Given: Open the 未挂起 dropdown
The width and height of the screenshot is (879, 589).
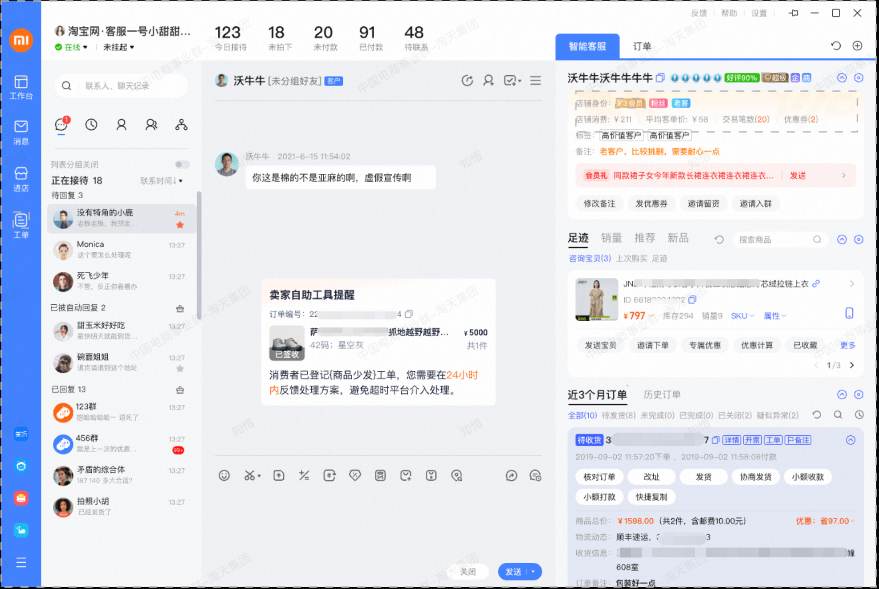Looking at the screenshot, I should pos(118,47).
